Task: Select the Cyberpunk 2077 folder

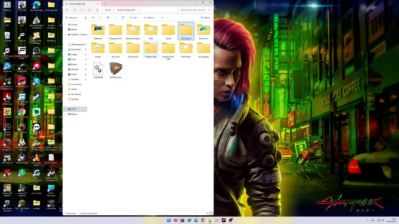Action: 115,32
